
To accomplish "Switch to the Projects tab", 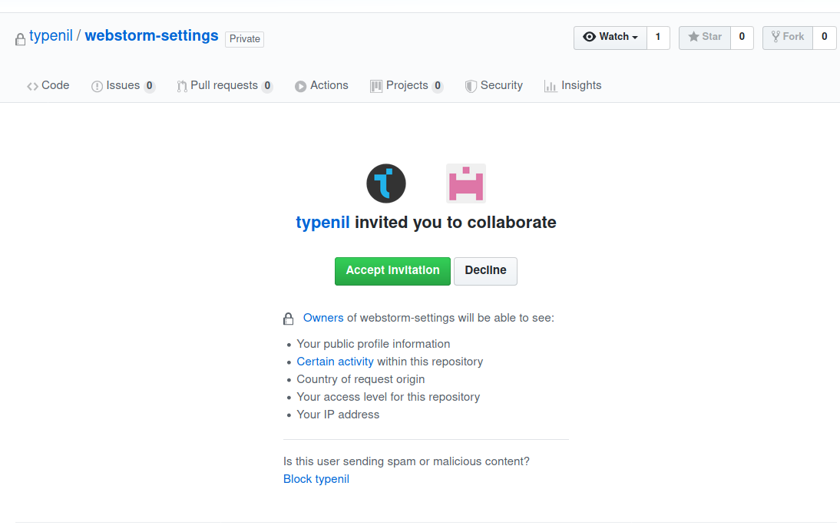I will [407, 86].
